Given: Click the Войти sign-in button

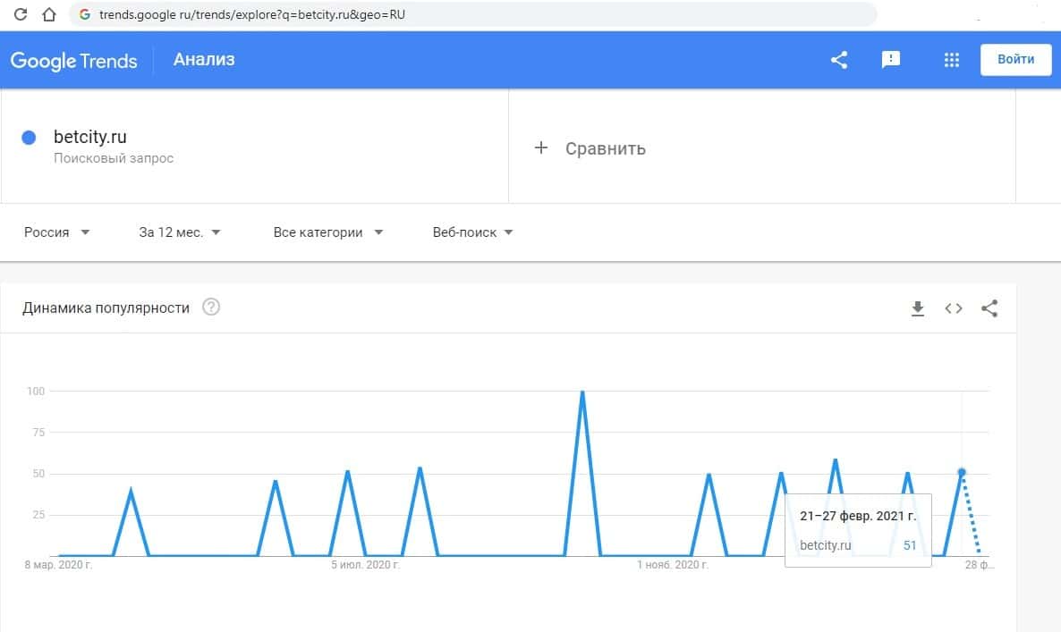Looking at the screenshot, I should (1015, 60).
